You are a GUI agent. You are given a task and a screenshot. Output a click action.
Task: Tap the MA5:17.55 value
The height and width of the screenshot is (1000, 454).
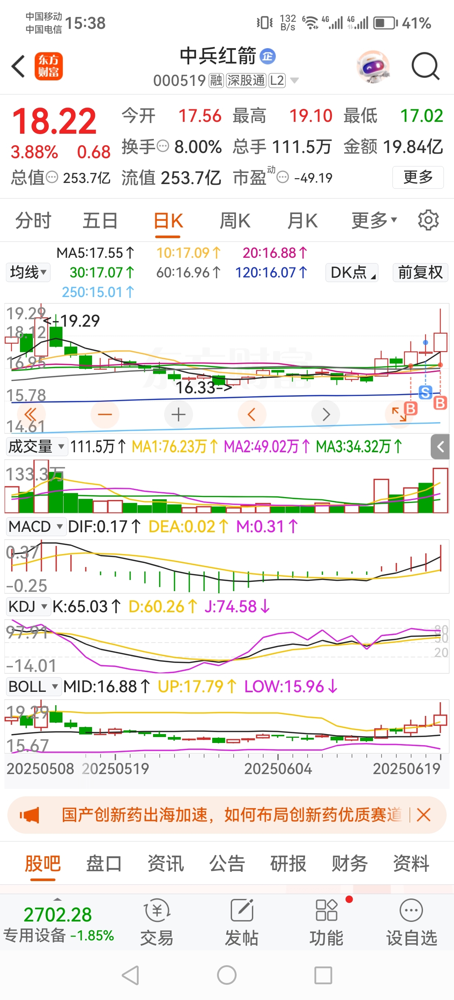[95, 253]
